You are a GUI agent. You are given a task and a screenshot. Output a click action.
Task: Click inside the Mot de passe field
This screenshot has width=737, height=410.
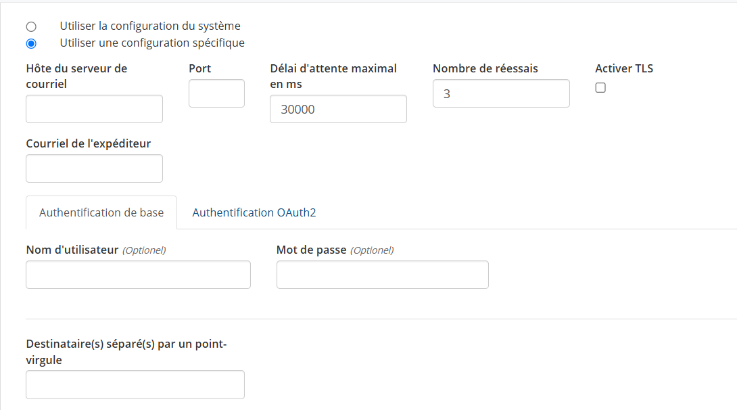point(382,275)
